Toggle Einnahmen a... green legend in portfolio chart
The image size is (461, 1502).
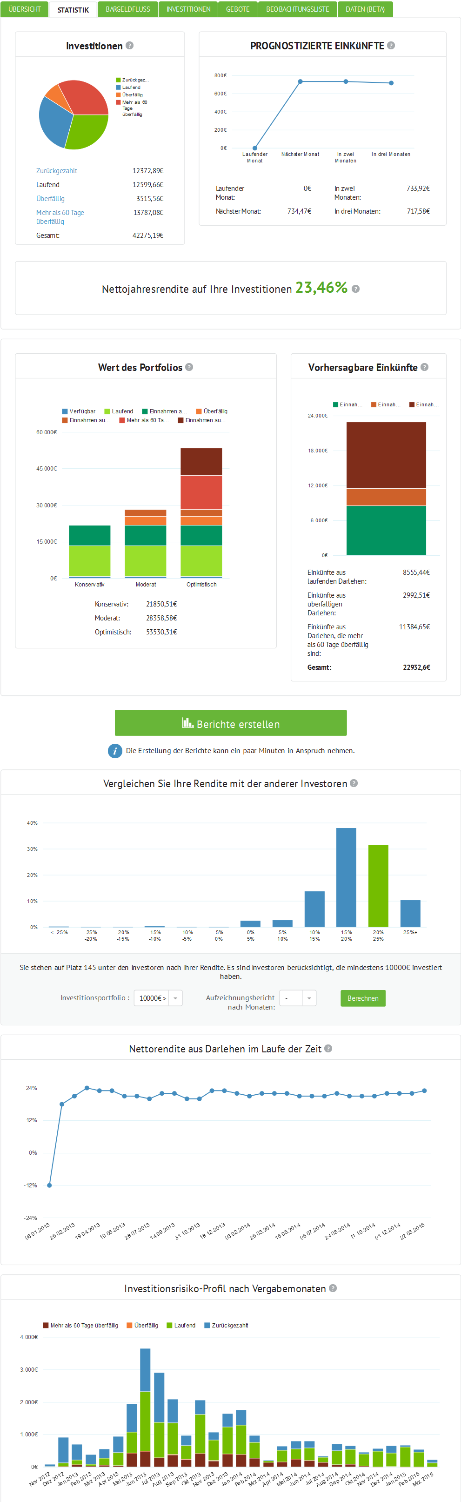coord(164,411)
